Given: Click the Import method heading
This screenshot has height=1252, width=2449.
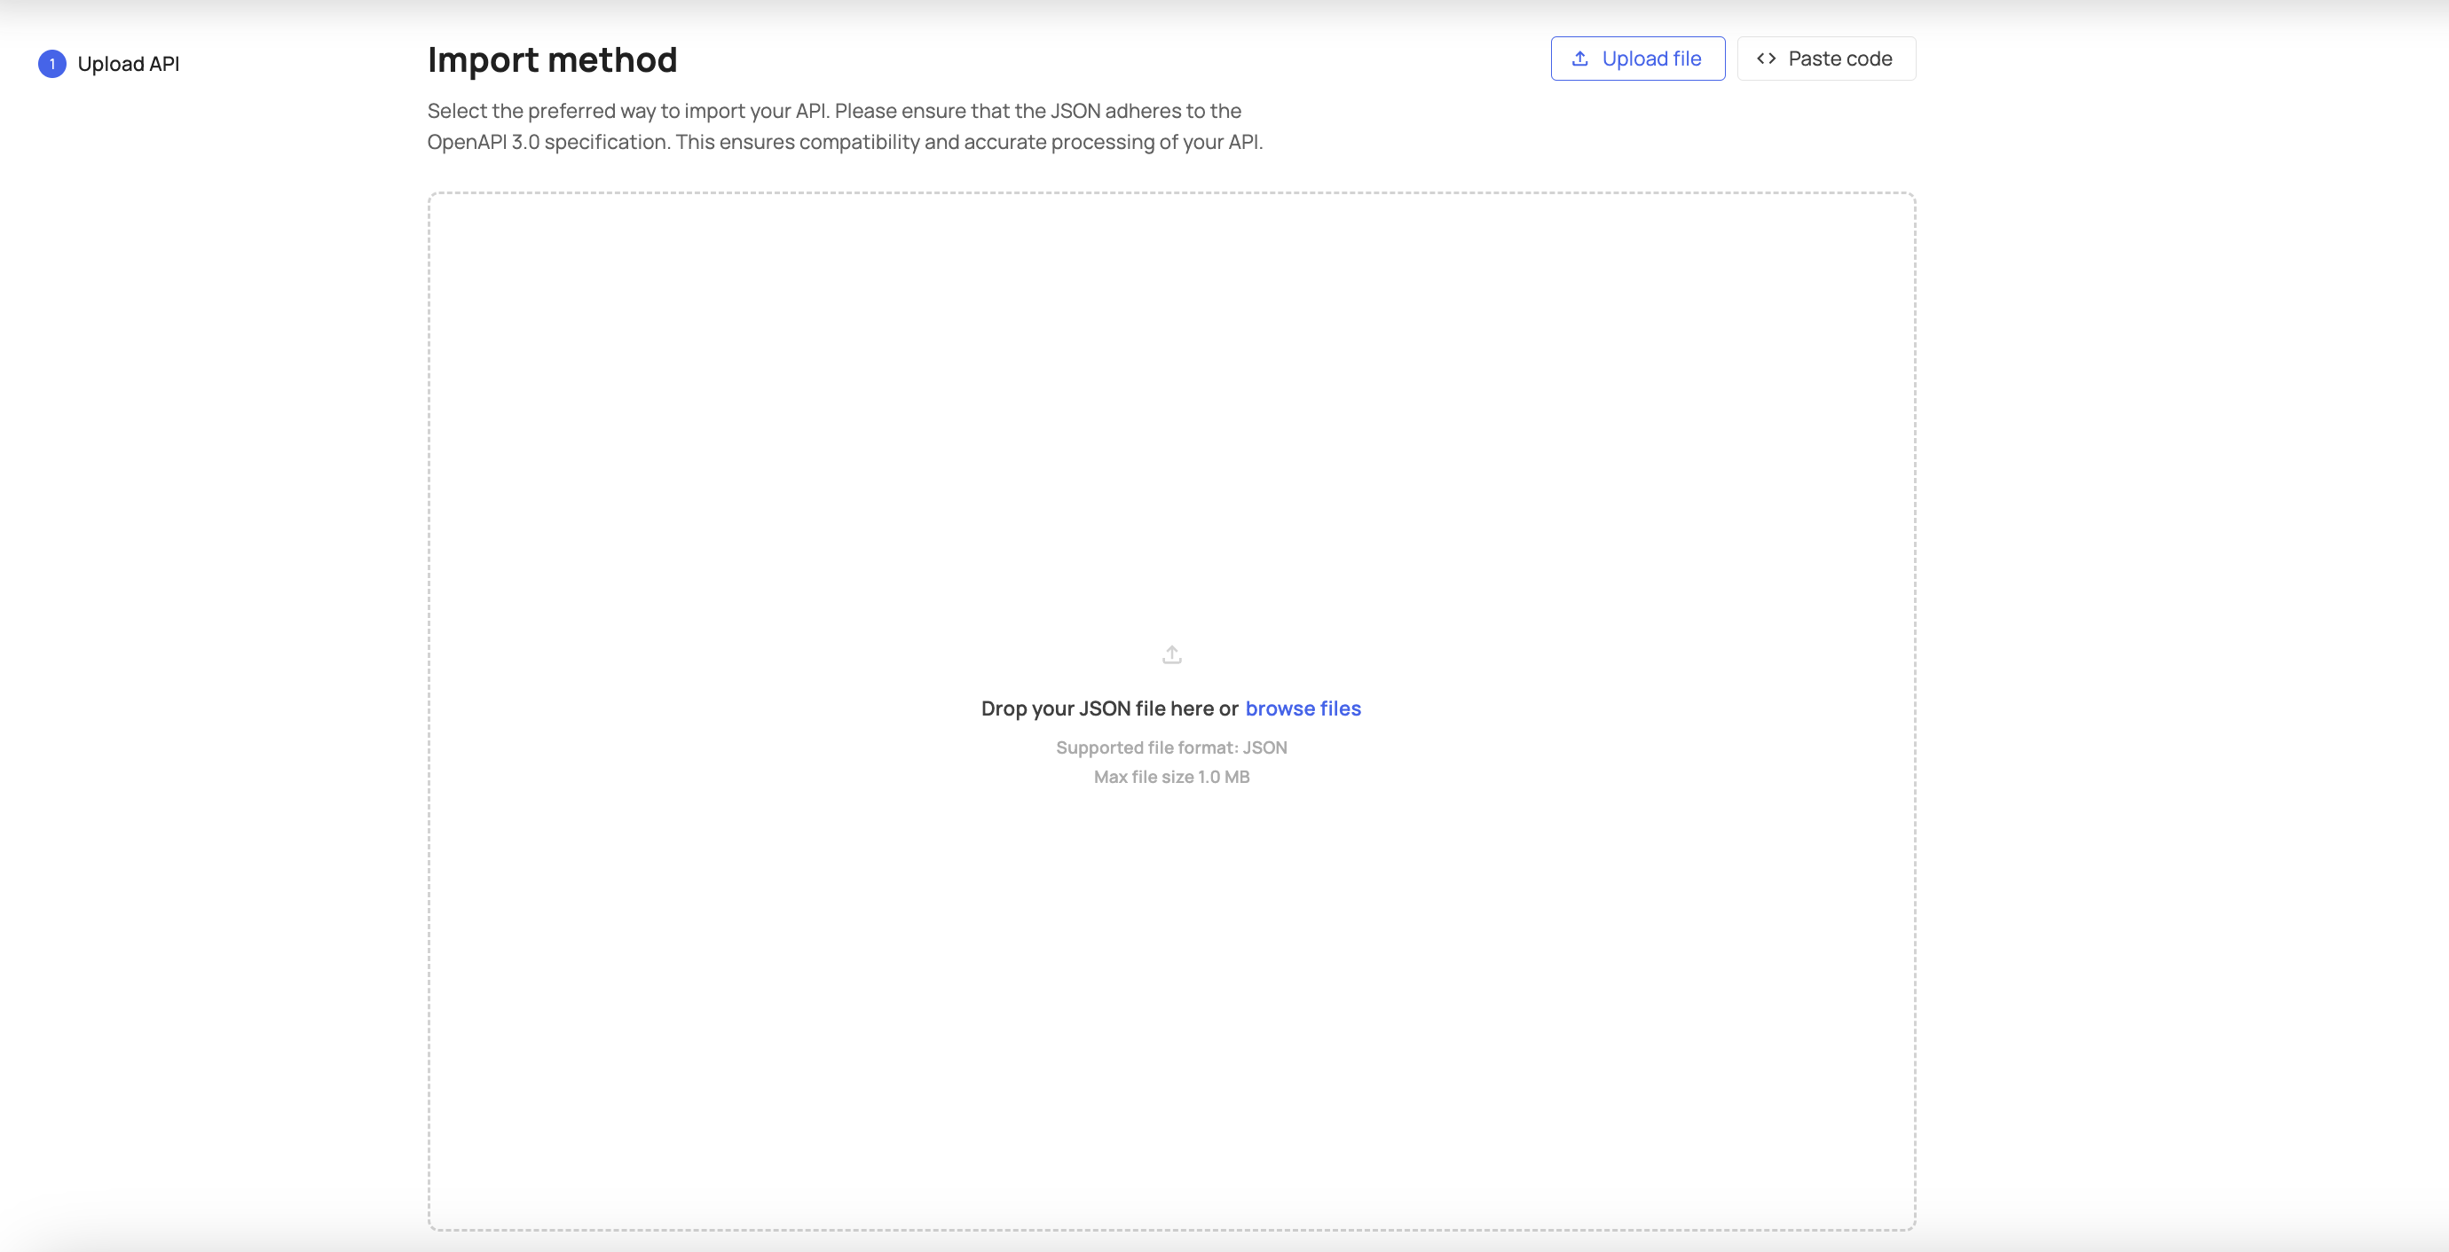Looking at the screenshot, I should (552, 59).
